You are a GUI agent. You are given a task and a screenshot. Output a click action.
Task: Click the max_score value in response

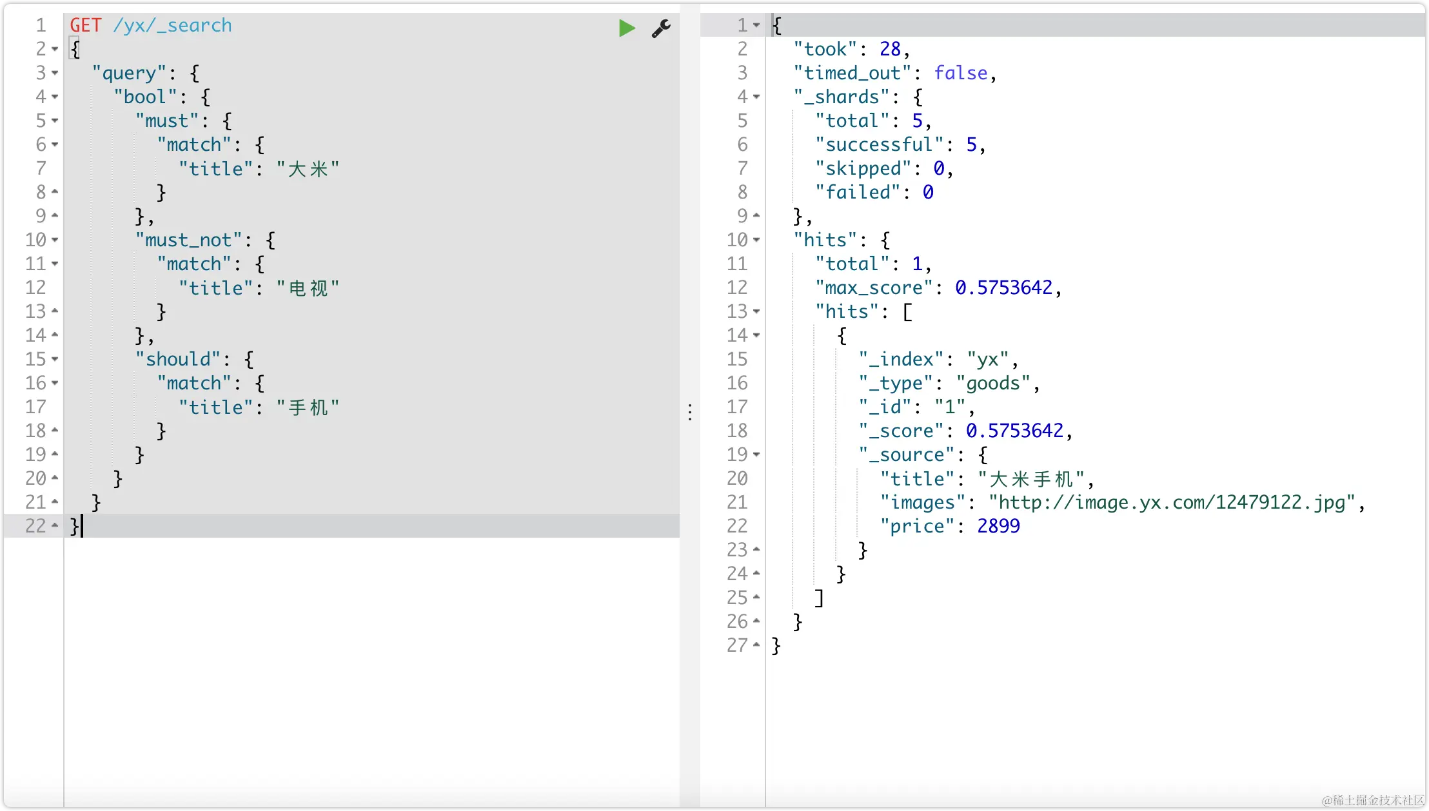(x=1003, y=288)
